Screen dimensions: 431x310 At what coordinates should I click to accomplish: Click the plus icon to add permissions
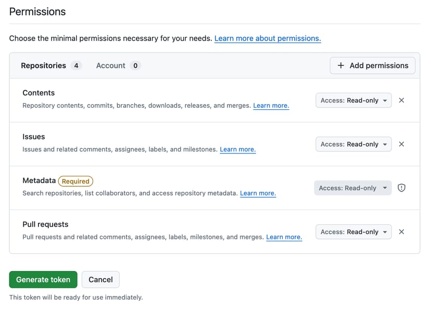tap(341, 66)
